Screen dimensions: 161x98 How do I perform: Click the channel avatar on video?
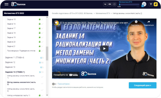pos(56,23)
